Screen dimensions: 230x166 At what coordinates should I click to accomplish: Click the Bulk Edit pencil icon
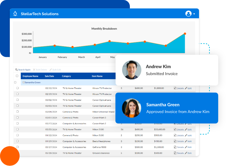[x=51, y=70]
